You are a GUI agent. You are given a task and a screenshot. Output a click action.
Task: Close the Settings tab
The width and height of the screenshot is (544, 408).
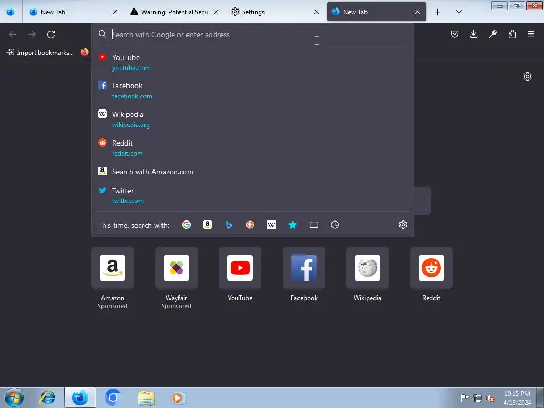317,12
